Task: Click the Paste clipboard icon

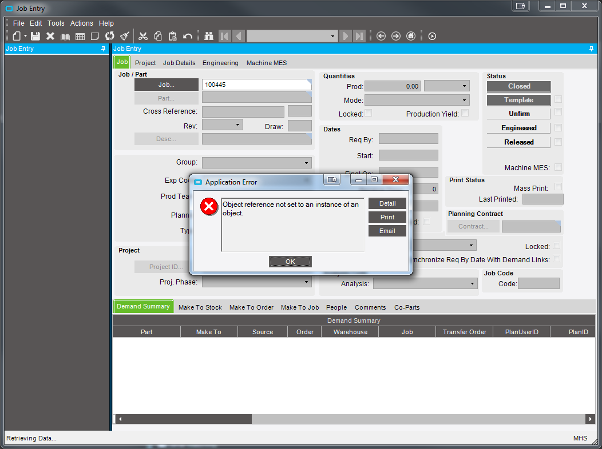Action: [x=173, y=36]
